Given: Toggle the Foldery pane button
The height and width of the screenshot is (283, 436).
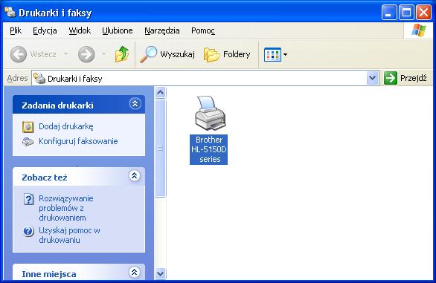Looking at the screenshot, I should [227, 54].
